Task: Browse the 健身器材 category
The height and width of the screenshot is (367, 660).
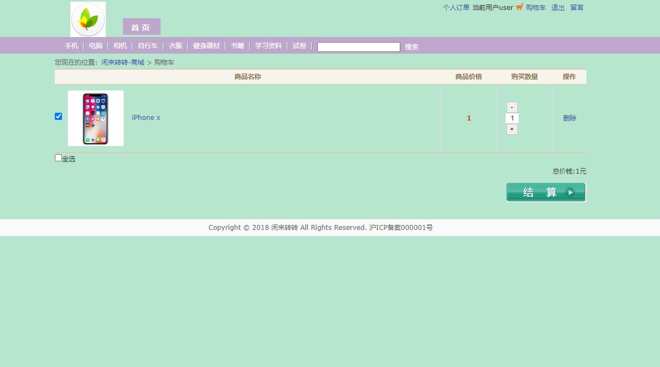Action: (x=206, y=45)
